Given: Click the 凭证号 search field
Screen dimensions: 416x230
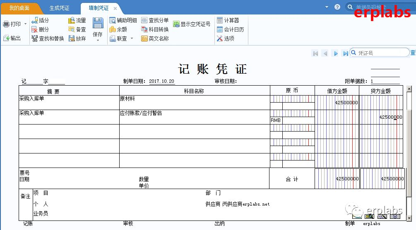Looking at the screenshot, I should point(380,53).
